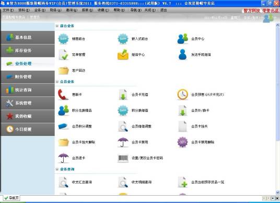The image size is (280, 203).
Task: Open the 报表 menu
Action: pos(87,10)
